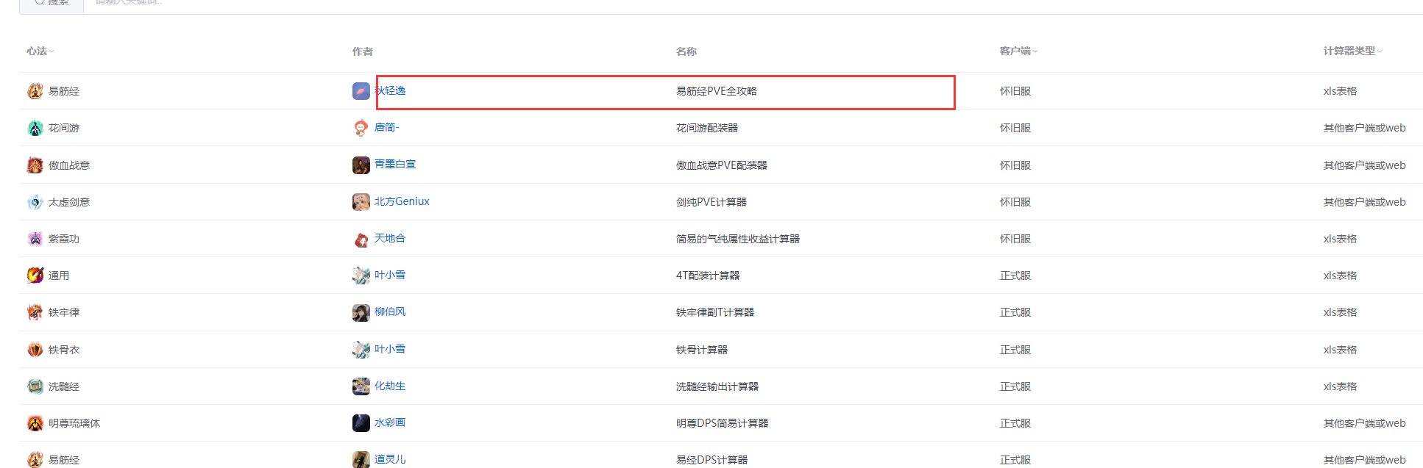
Task: Click the 太虚剑意 skill icon
Action: tap(35, 201)
